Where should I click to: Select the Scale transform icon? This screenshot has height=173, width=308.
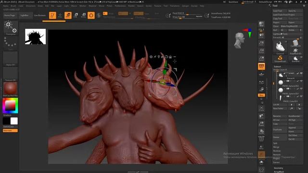(76, 15)
